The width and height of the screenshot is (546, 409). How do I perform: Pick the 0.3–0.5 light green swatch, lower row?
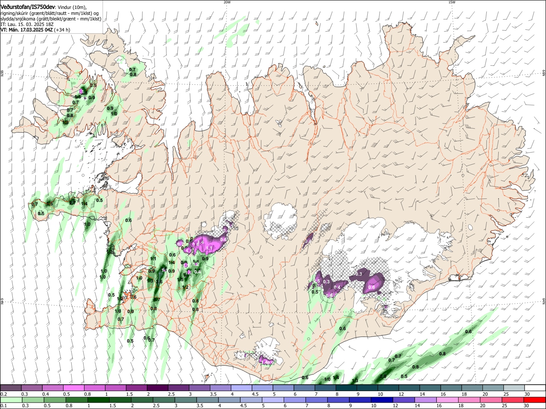tap(32, 400)
